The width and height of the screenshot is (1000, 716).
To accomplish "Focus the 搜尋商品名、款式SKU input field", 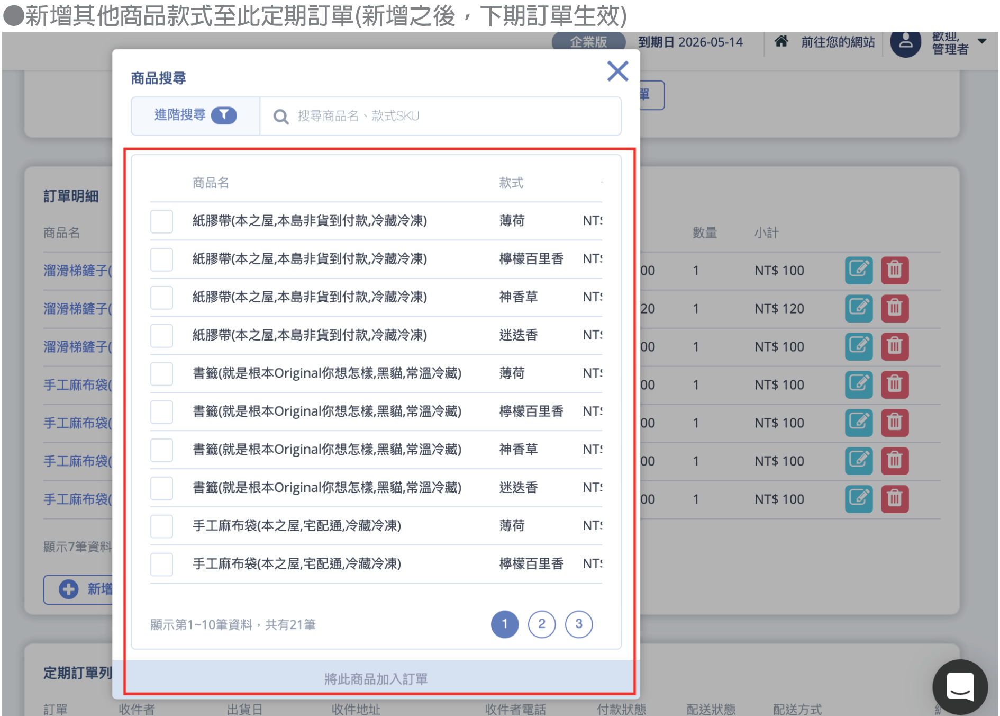I will pos(440,116).
